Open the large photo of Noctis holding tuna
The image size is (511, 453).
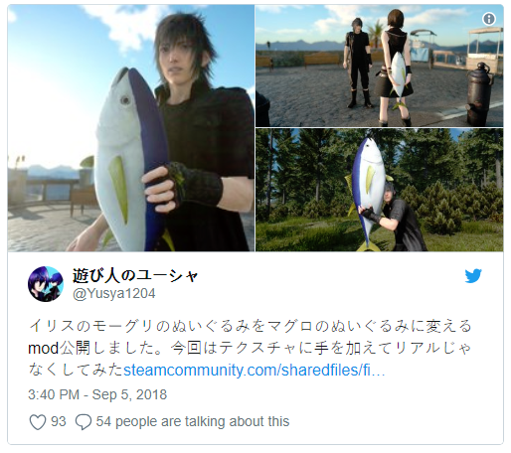point(131,128)
